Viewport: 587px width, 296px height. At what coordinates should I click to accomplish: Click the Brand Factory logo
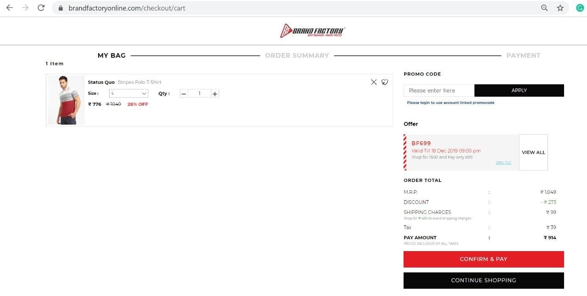pyautogui.click(x=312, y=31)
